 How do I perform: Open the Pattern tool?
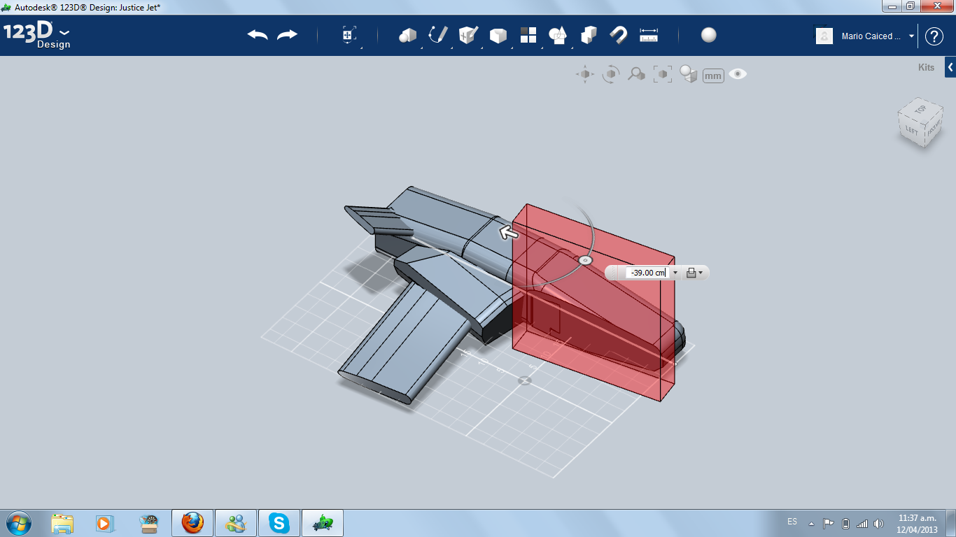[528, 35]
